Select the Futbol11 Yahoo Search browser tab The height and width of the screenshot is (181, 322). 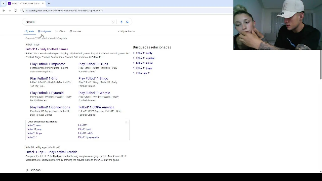pyautogui.click(x=26, y=4)
